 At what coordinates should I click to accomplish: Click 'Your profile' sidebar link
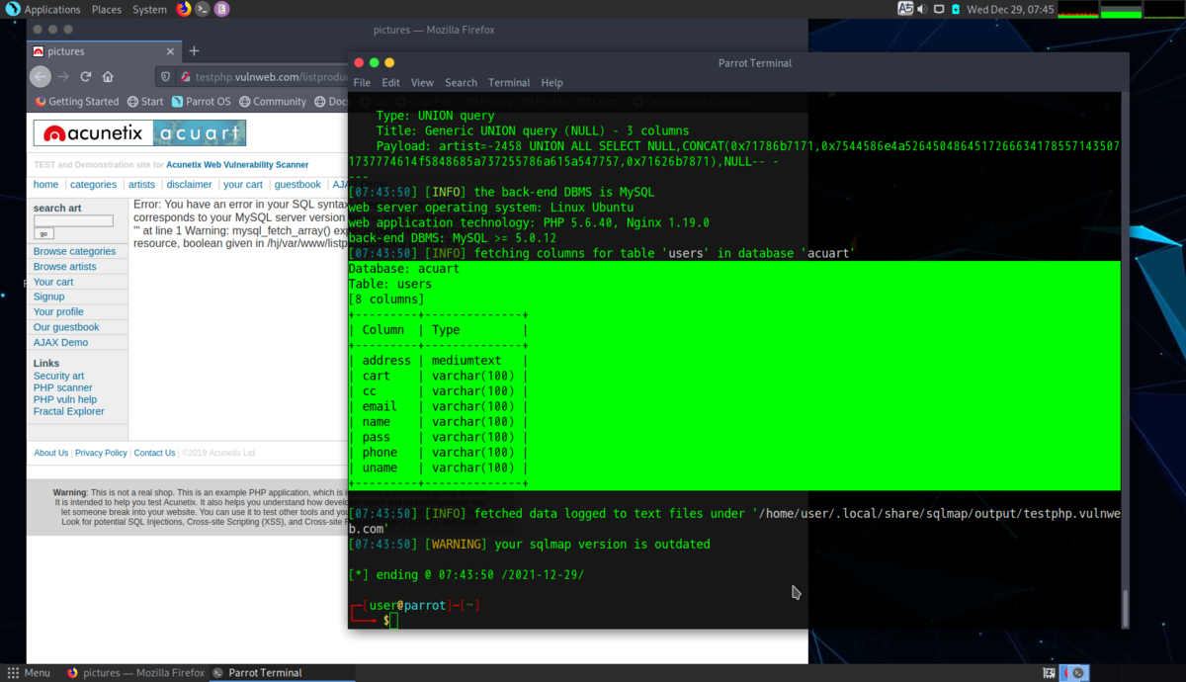pyautogui.click(x=58, y=312)
